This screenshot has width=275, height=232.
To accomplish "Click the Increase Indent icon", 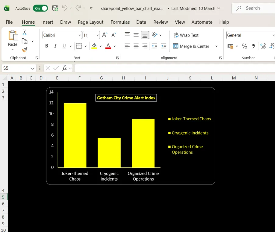I will point(163,46).
